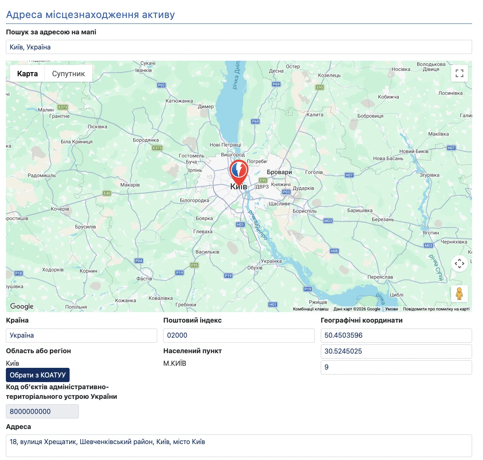Toggle fullscreen map view icon
Image resolution: width=483 pixels, height=460 pixels.
(459, 73)
